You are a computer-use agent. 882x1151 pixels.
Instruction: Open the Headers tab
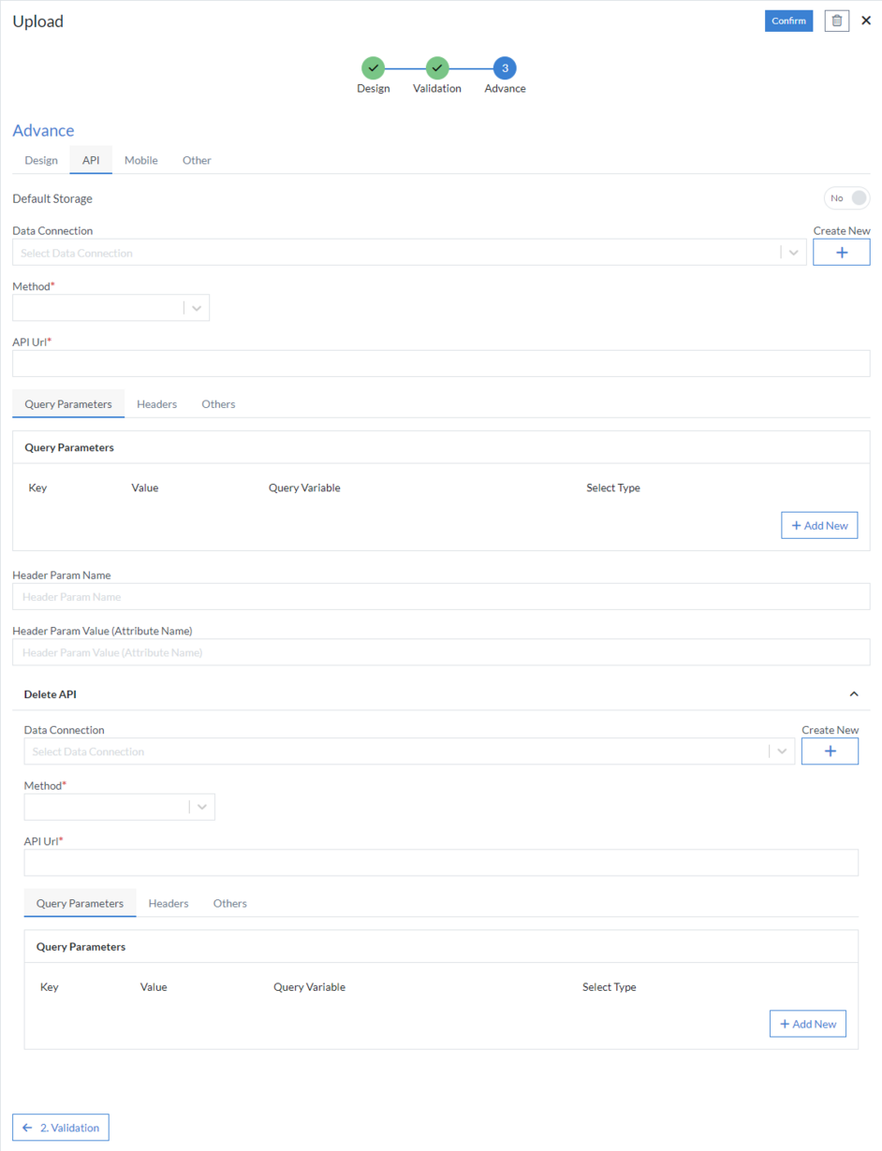click(x=156, y=403)
